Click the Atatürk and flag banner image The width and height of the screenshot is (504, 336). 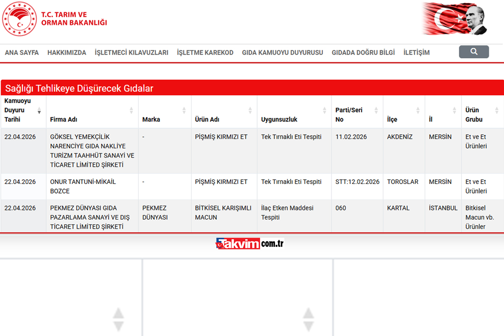[x=455, y=19]
